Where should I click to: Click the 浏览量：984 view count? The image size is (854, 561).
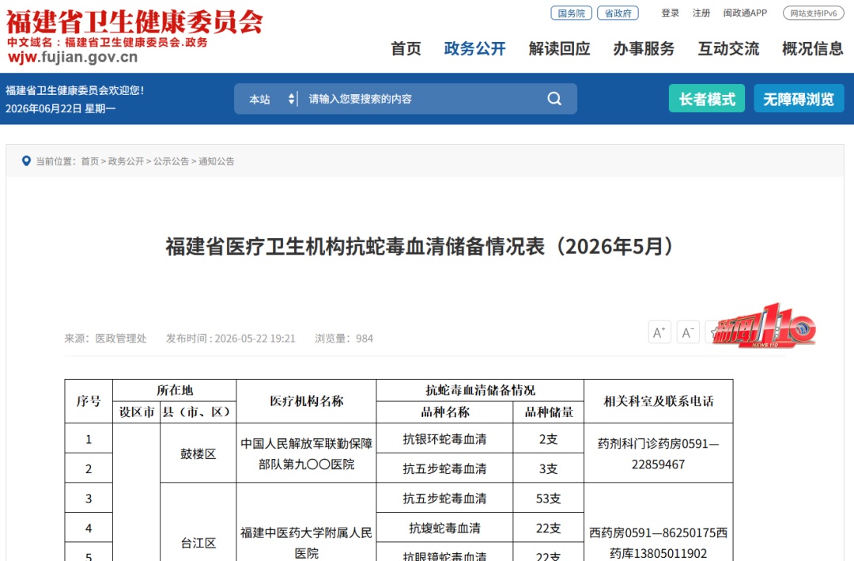tap(344, 339)
